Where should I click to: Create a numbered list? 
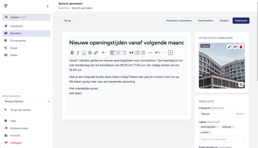click(143, 53)
